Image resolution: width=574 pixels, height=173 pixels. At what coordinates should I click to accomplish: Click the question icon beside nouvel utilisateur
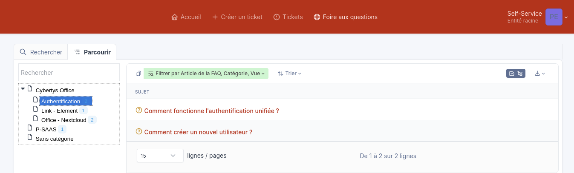click(x=138, y=132)
